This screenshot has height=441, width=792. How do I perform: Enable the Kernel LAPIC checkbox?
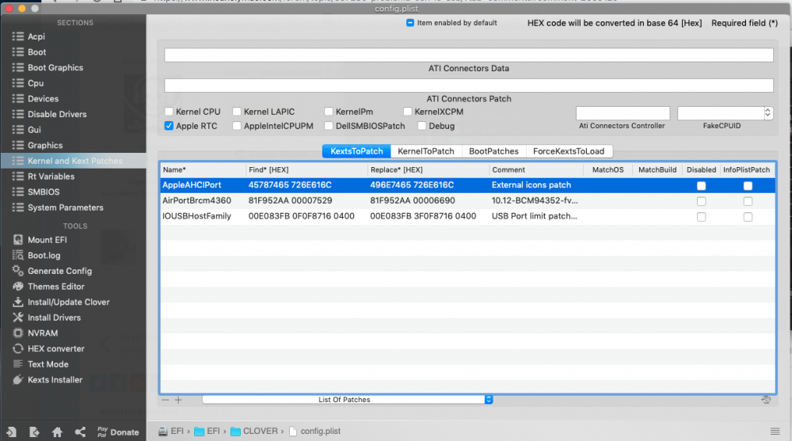click(x=237, y=112)
